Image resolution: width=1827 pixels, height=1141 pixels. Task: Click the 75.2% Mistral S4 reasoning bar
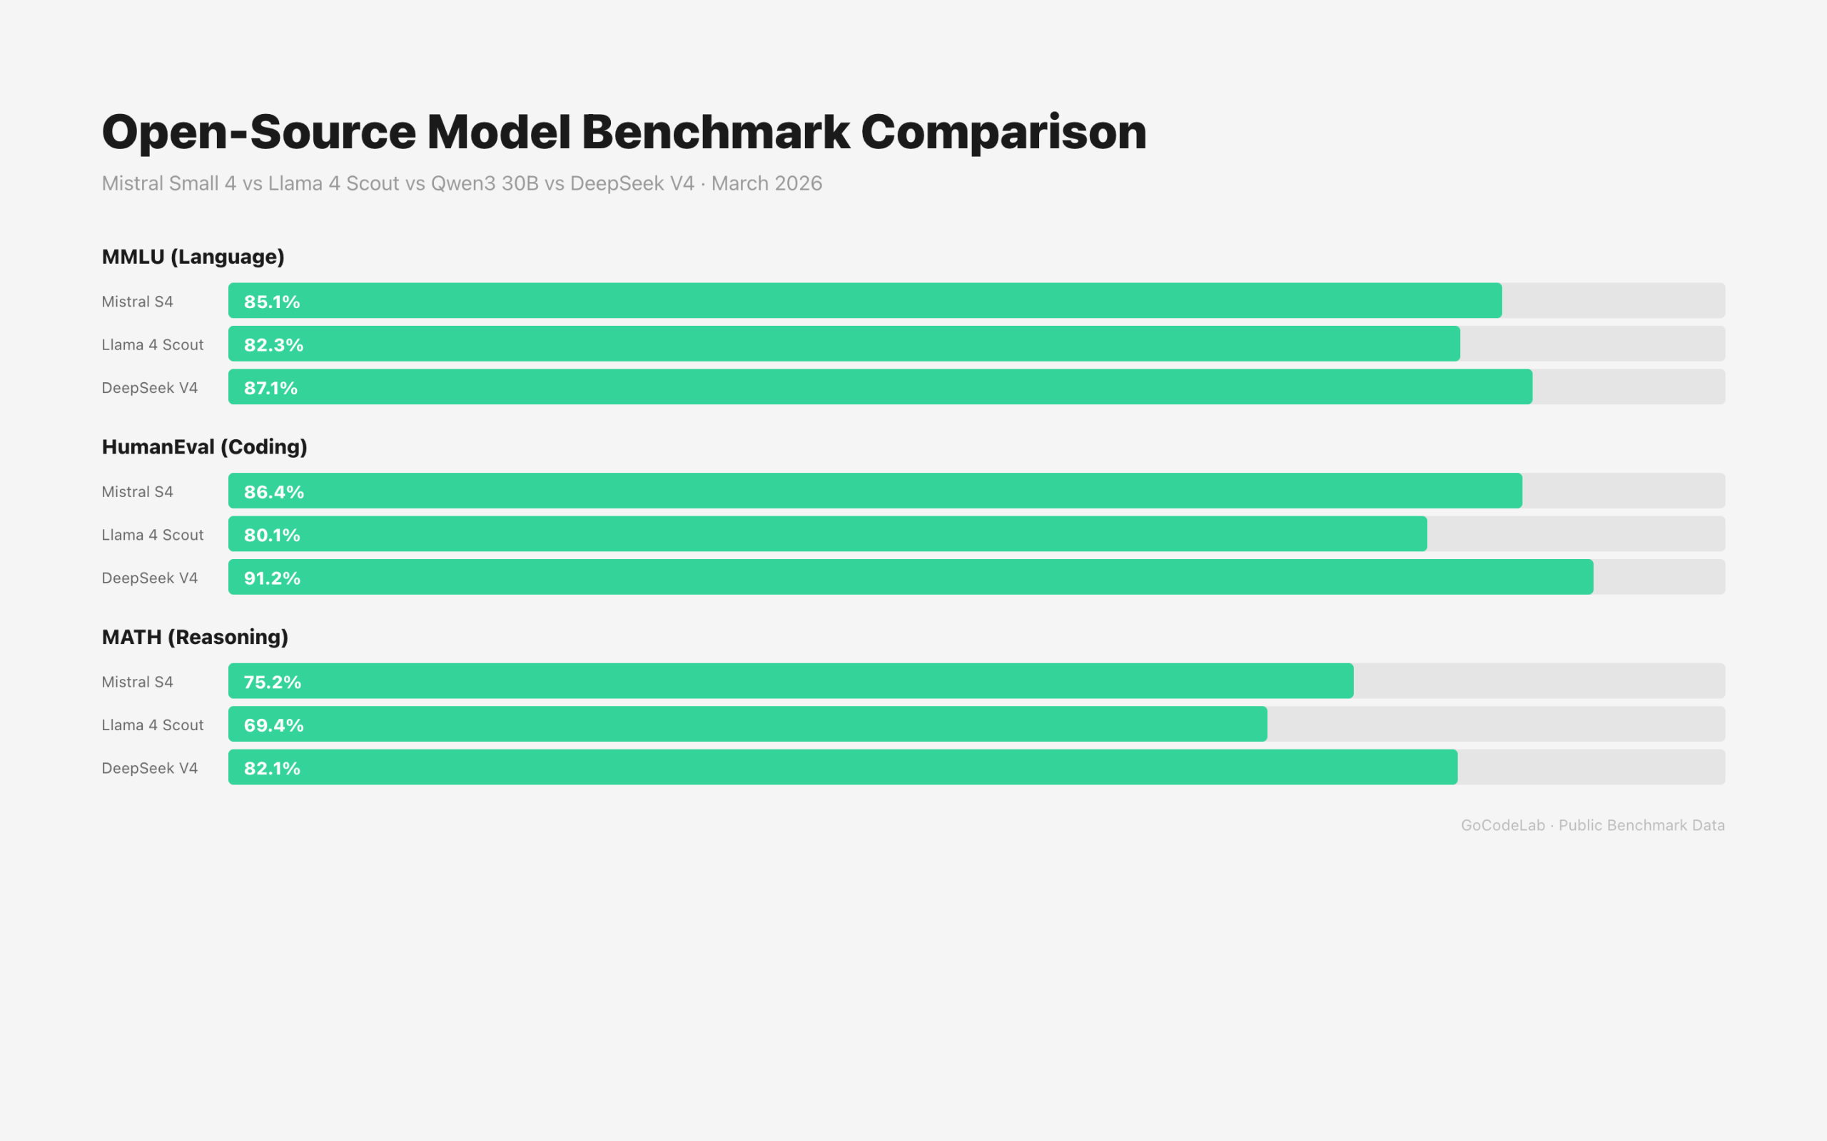(791, 680)
